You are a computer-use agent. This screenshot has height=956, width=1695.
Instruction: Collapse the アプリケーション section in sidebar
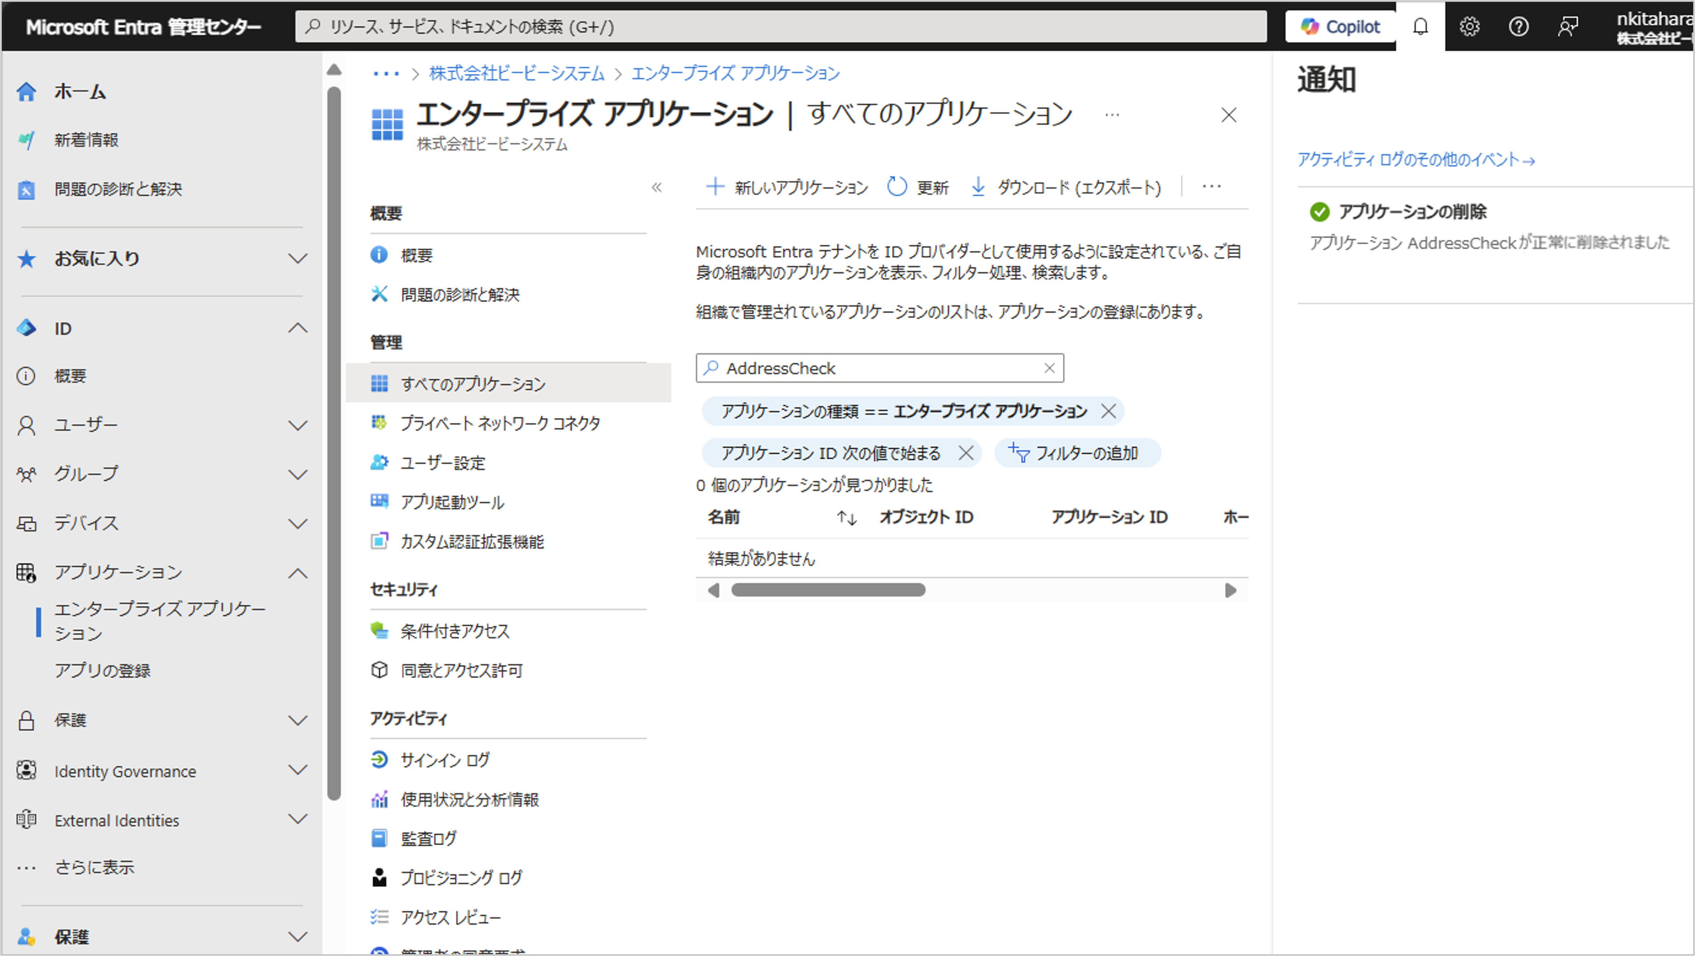click(x=297, y=573)
